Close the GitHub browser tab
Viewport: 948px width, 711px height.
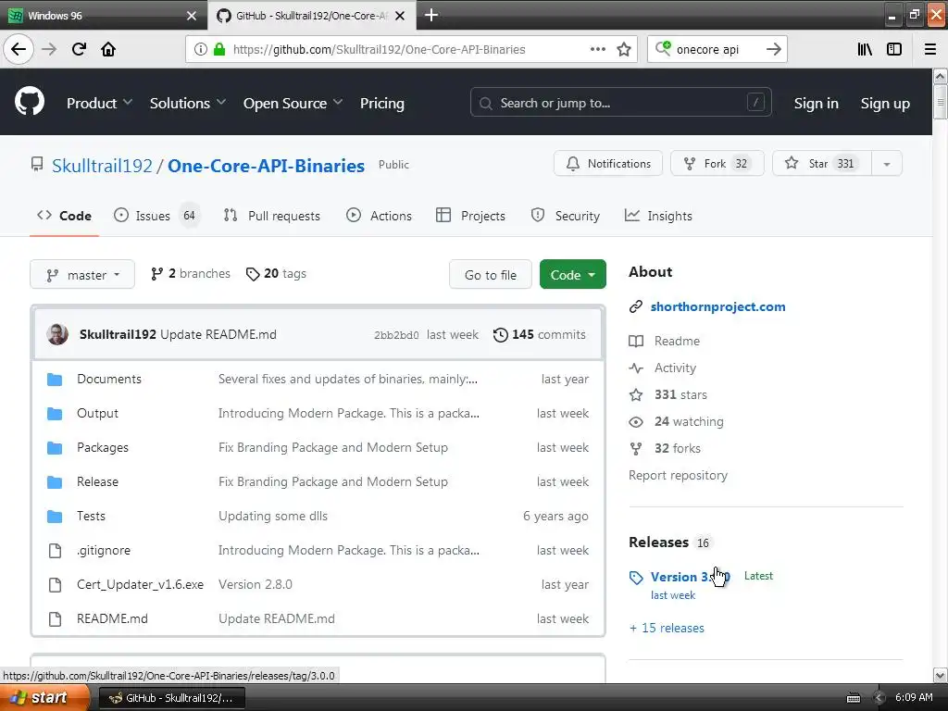(x=400, y=16)
